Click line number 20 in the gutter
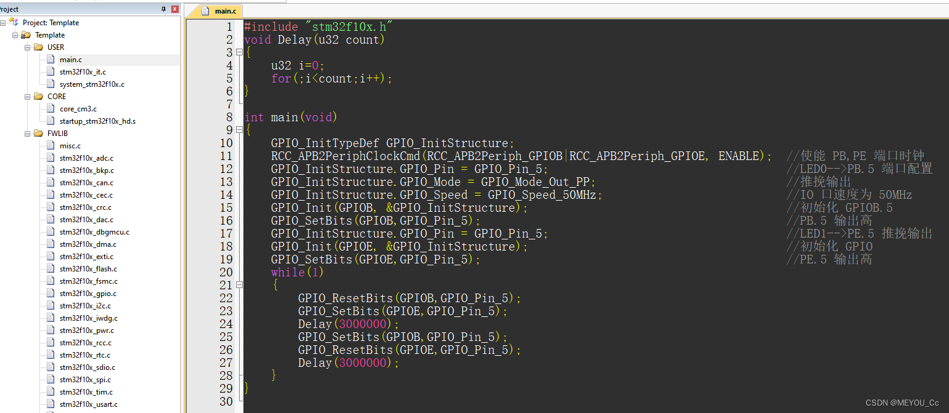 226,272
